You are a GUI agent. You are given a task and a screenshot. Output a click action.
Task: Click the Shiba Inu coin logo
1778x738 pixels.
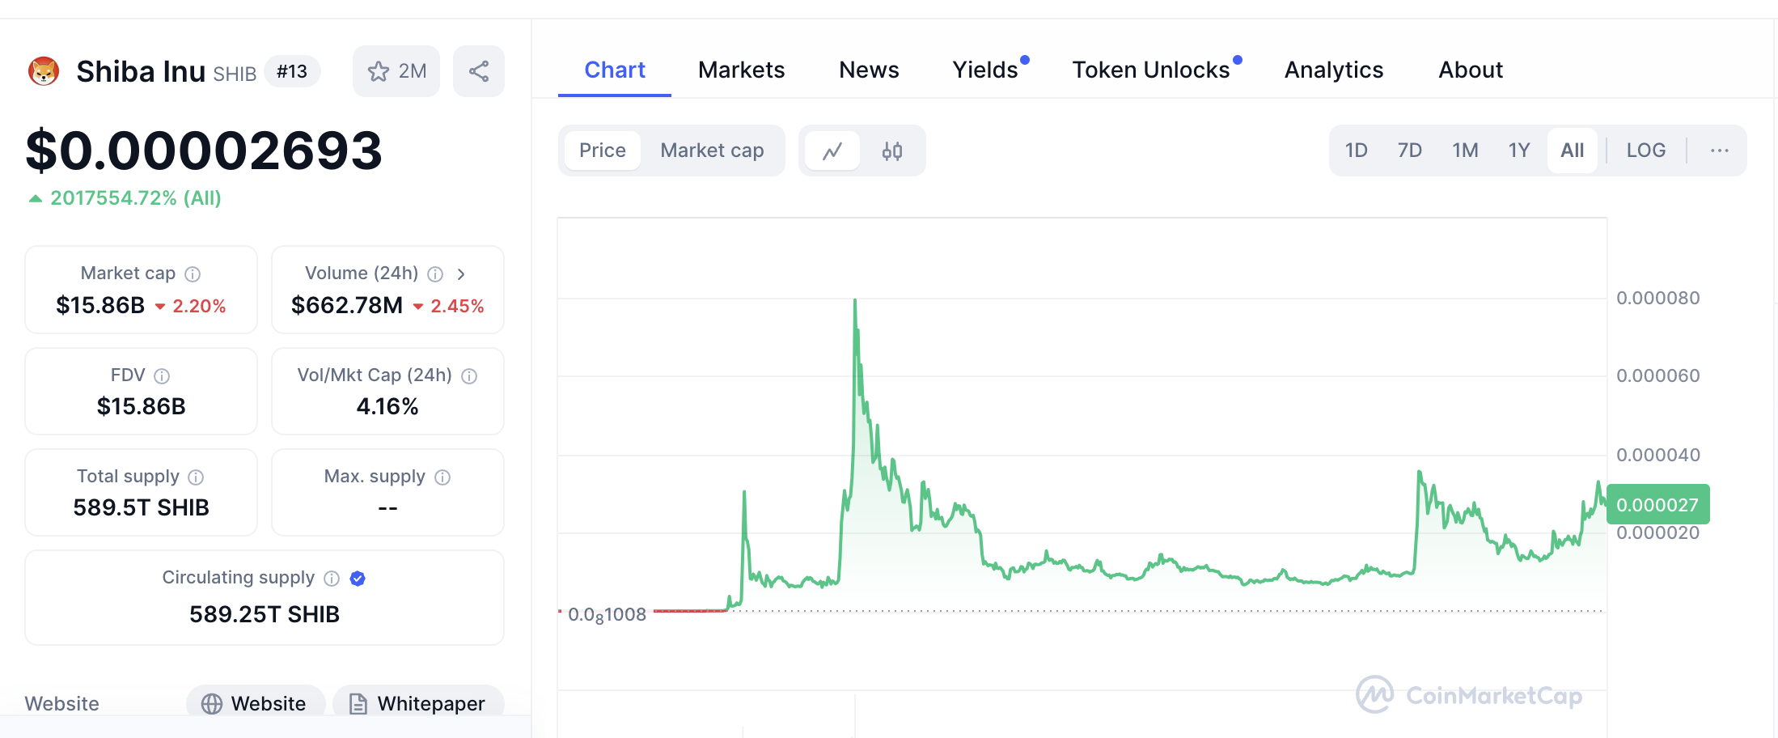(x=44, y=71)
